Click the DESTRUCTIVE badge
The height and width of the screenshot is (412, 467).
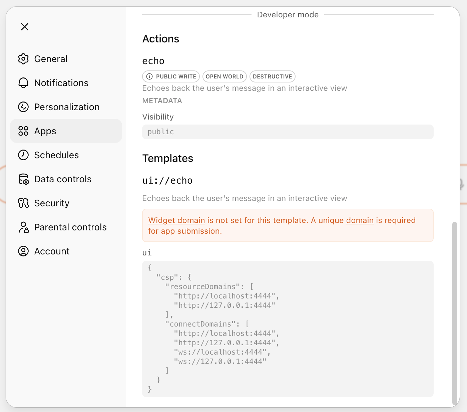[273, 76]
